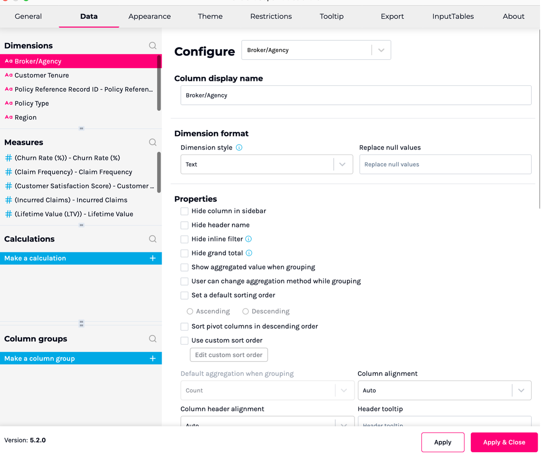The height and width of the screenshot is (458, 542).
Task: Open search in the Measures panel
Action: pyautogui.click(x=153, y=142)
